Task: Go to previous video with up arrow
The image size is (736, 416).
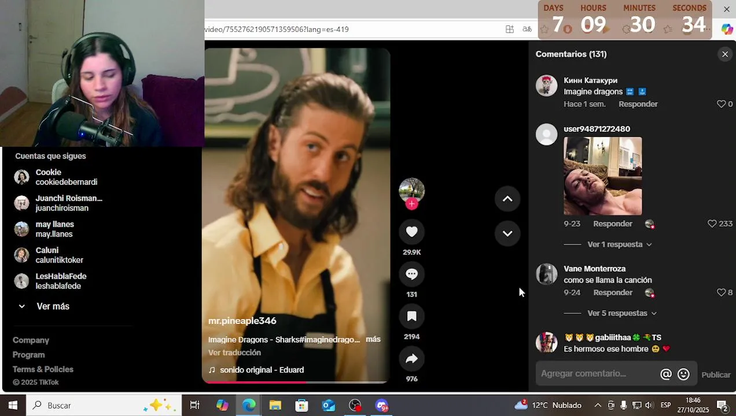Action: pos(507,199)
